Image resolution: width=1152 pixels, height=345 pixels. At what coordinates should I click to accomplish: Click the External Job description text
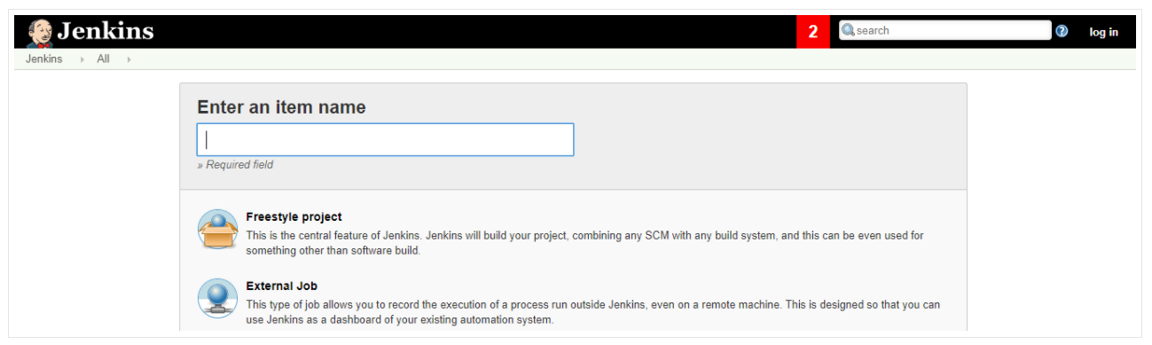592,312
